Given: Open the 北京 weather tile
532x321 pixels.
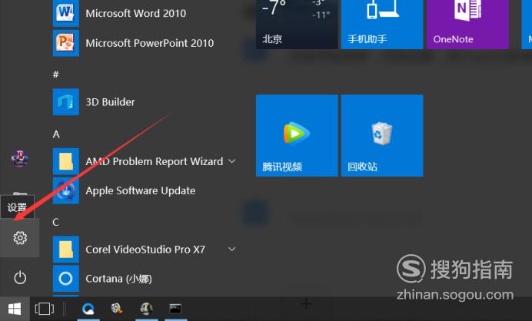Looking at the screenshot, I should coord(297,25).
